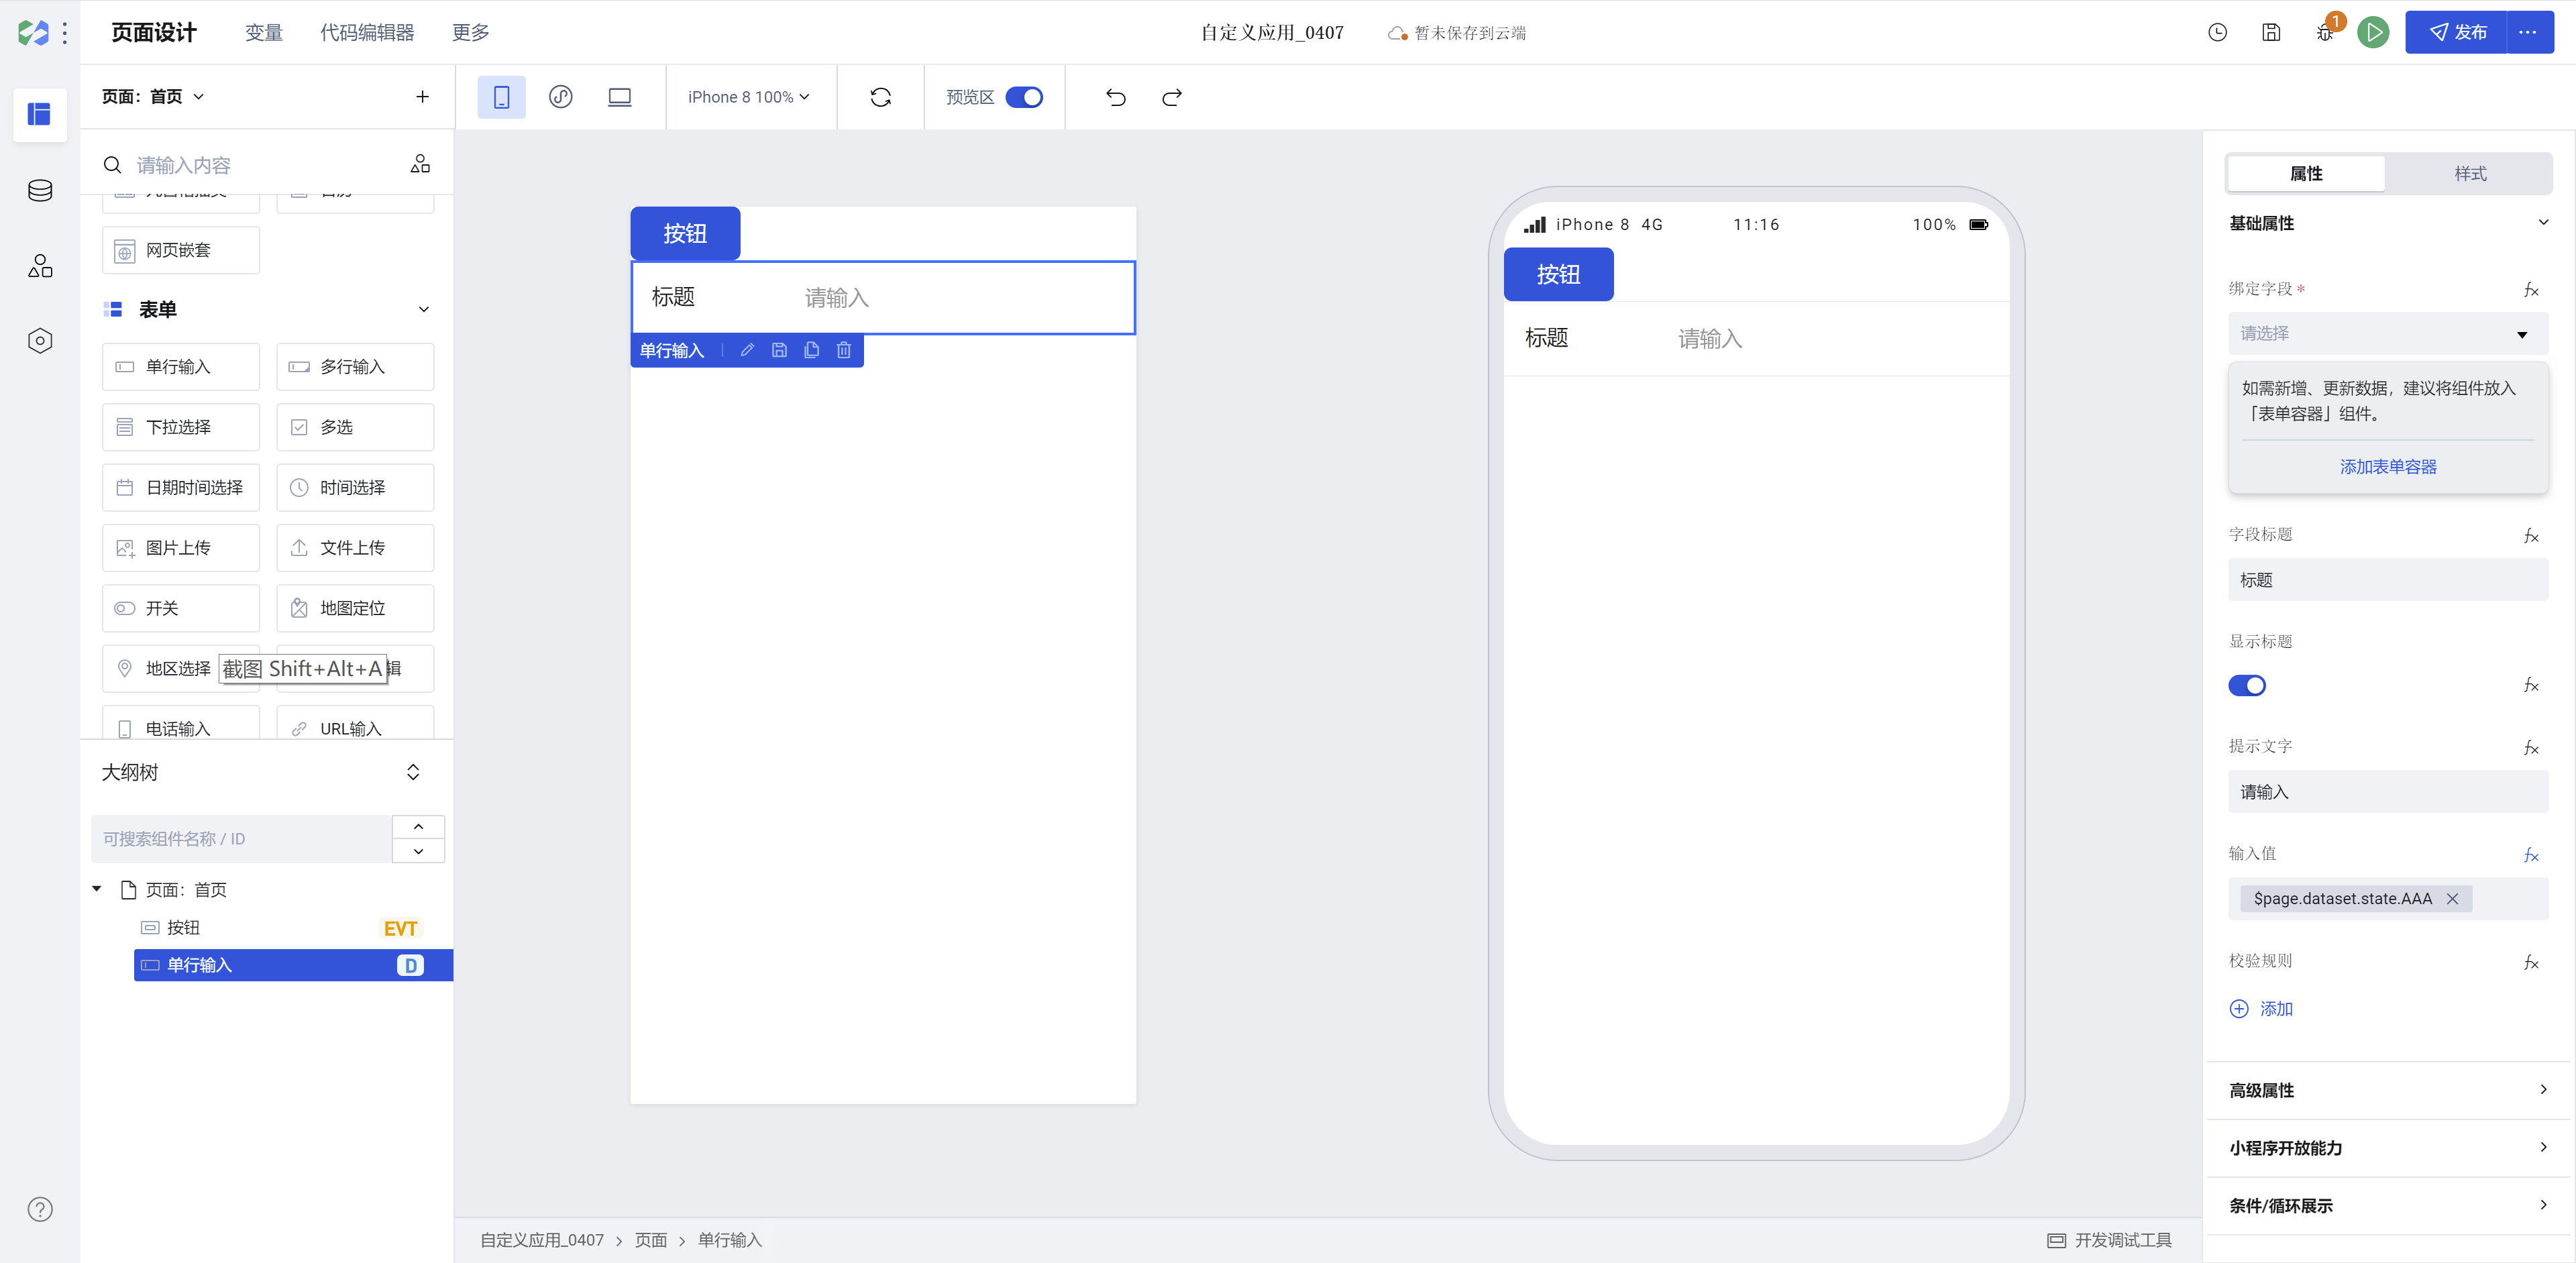
Task: Toggle the 预览区 preview switch
Action: [1024, 97]
